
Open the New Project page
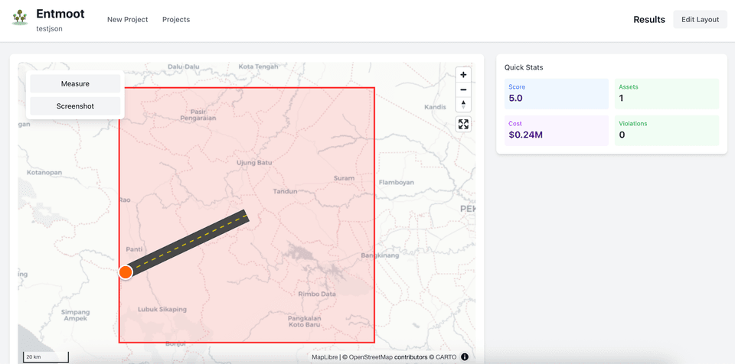pyautogui.click(x=127, y=20)
